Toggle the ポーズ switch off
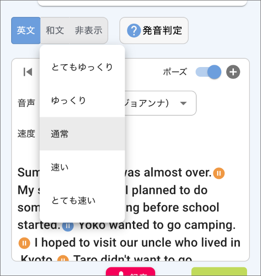This screenshot has width=261, height=276. (208, 72)
